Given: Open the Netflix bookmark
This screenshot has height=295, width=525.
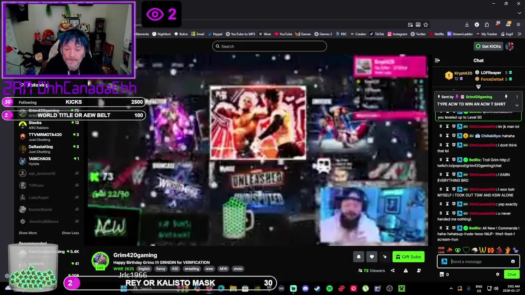Looking at the screenshot, I should tap(436, 34).
